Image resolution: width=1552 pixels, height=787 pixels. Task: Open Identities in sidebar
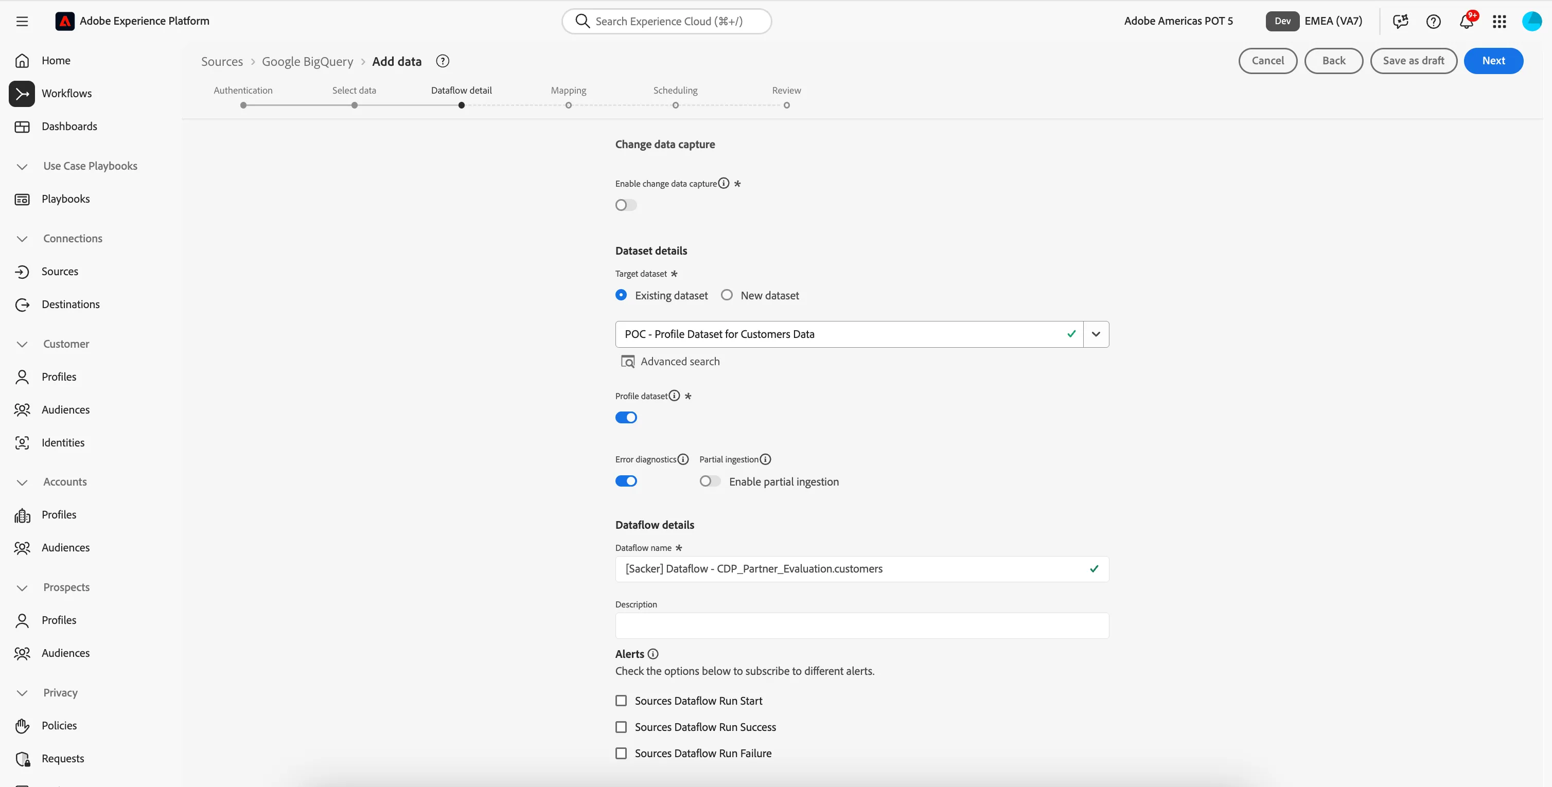(x=63, y=442)
